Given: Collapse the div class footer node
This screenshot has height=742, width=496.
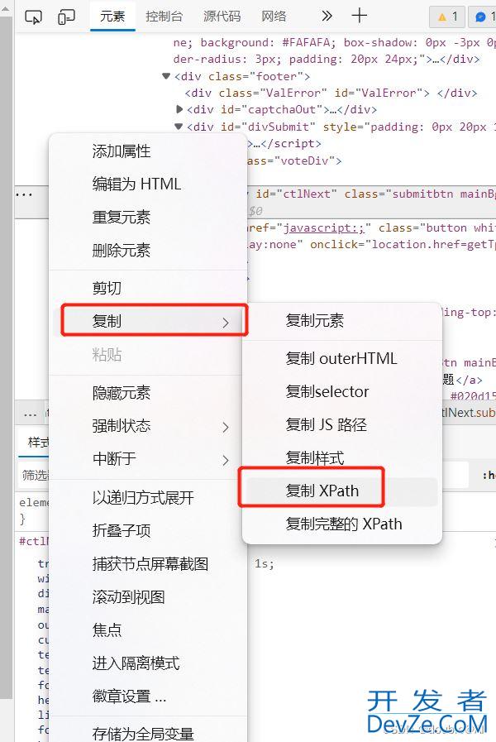Looking at the screenshot, I should click(166, 76).
